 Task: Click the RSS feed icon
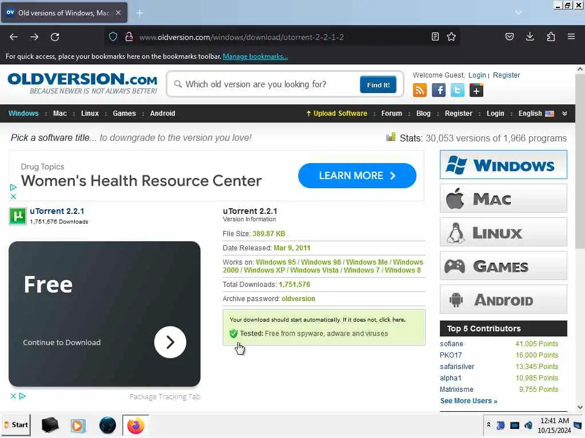point(420,90)
